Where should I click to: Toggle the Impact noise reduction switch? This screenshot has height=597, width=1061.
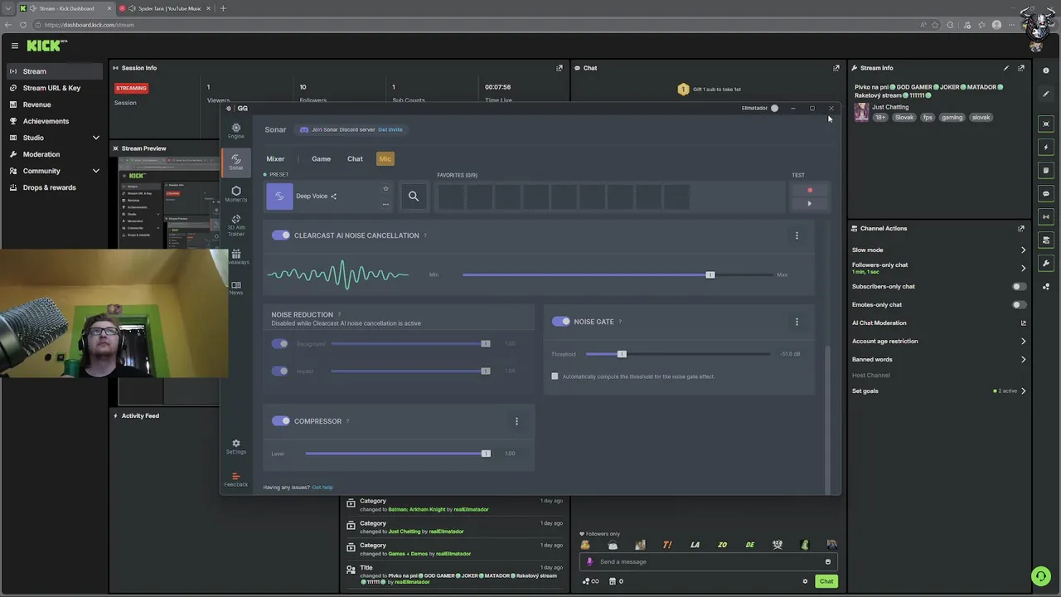280,371
